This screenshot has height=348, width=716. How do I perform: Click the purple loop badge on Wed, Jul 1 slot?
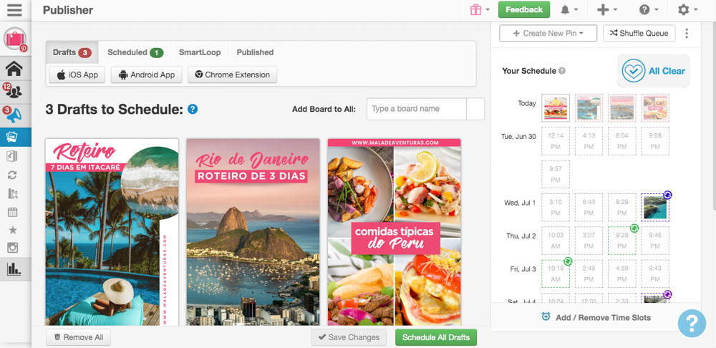tap(667, 195)
